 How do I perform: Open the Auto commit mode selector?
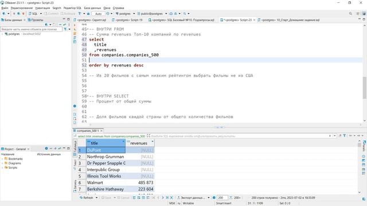[98, 14]
